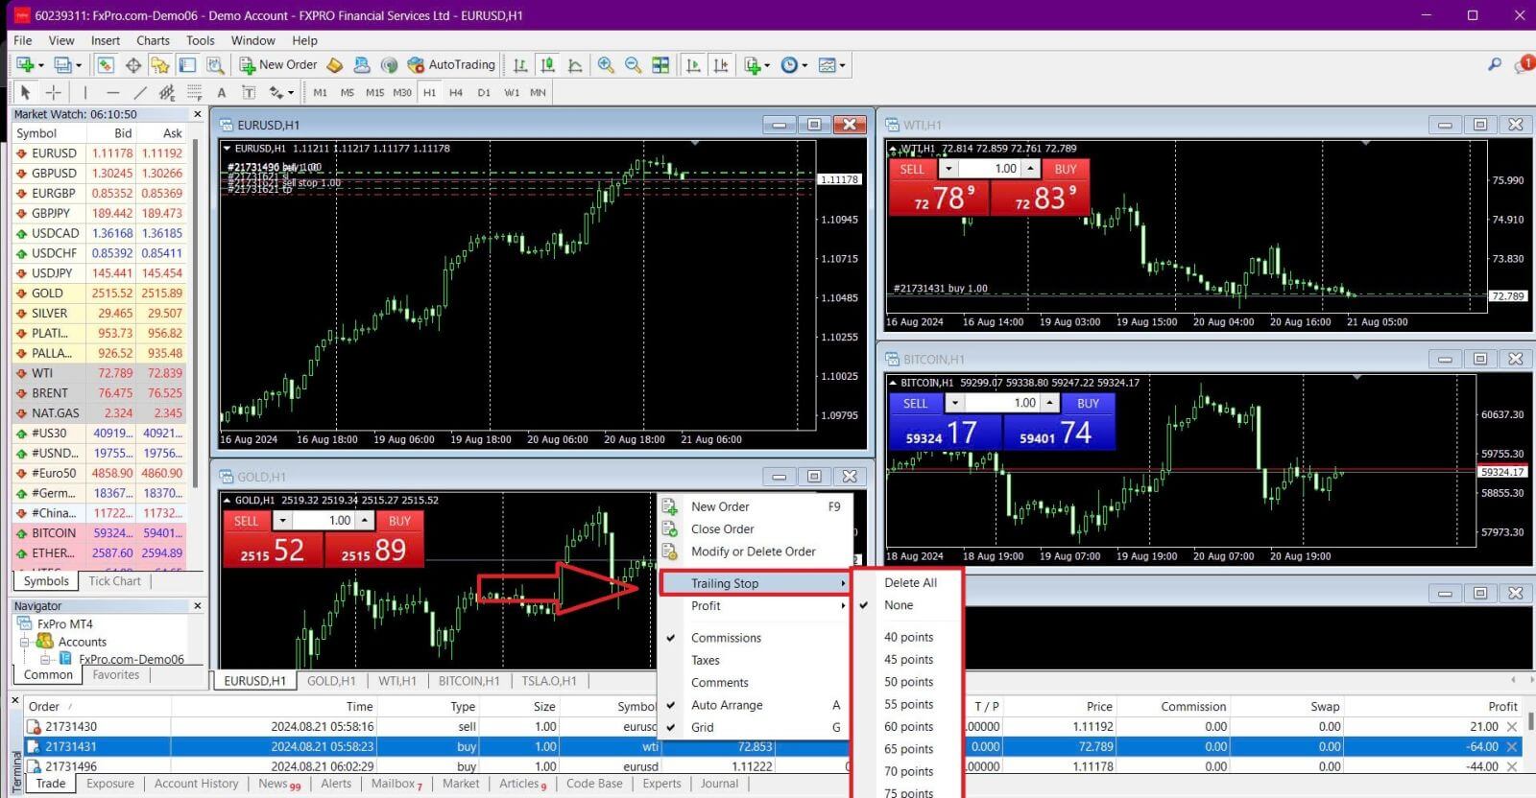Switch chart type to candlesticks icon
Viewport: 1536px width, 798px height.
point(547,65)
